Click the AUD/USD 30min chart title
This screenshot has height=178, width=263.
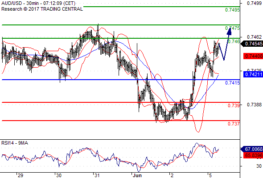pyautogui.click(x=38, y=3)
